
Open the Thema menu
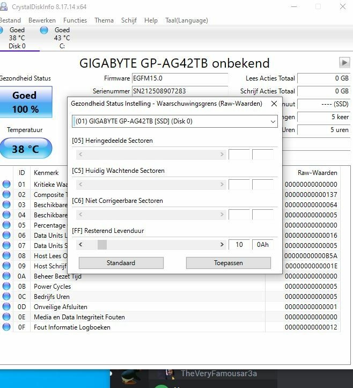(104, 20)
